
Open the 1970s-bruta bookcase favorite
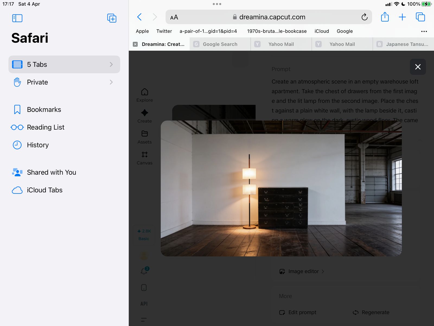point(277,31)
